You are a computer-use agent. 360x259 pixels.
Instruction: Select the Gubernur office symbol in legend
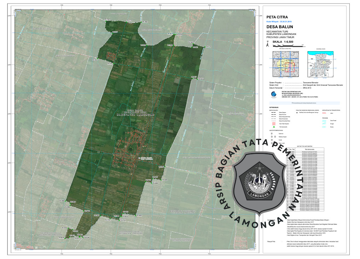272,134
